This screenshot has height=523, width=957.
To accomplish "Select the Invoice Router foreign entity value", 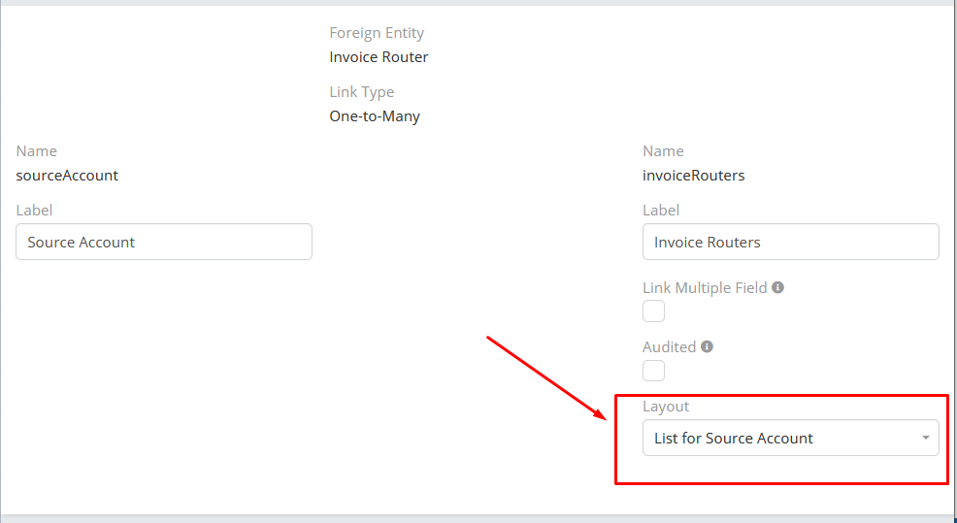I will (x=379, y=56).
